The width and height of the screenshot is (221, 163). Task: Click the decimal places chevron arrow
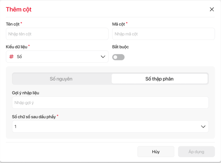point(203,127)
